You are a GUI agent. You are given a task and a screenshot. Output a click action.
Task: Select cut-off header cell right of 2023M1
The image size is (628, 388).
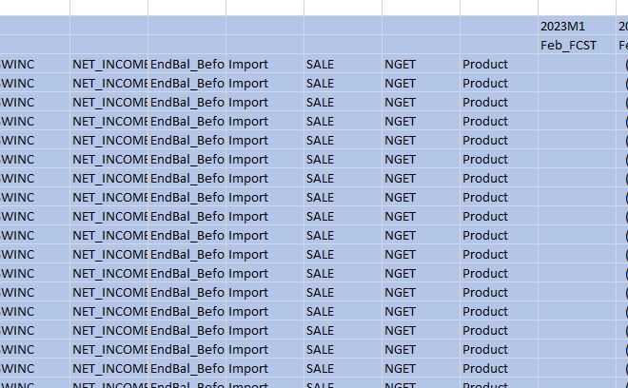622,27
